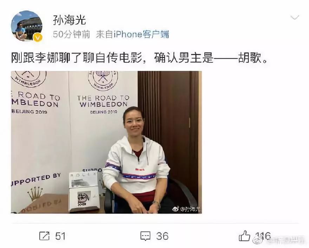This screenshot has height=248, width=309.
Task: Click the like count number
Action: pos(263,236)
